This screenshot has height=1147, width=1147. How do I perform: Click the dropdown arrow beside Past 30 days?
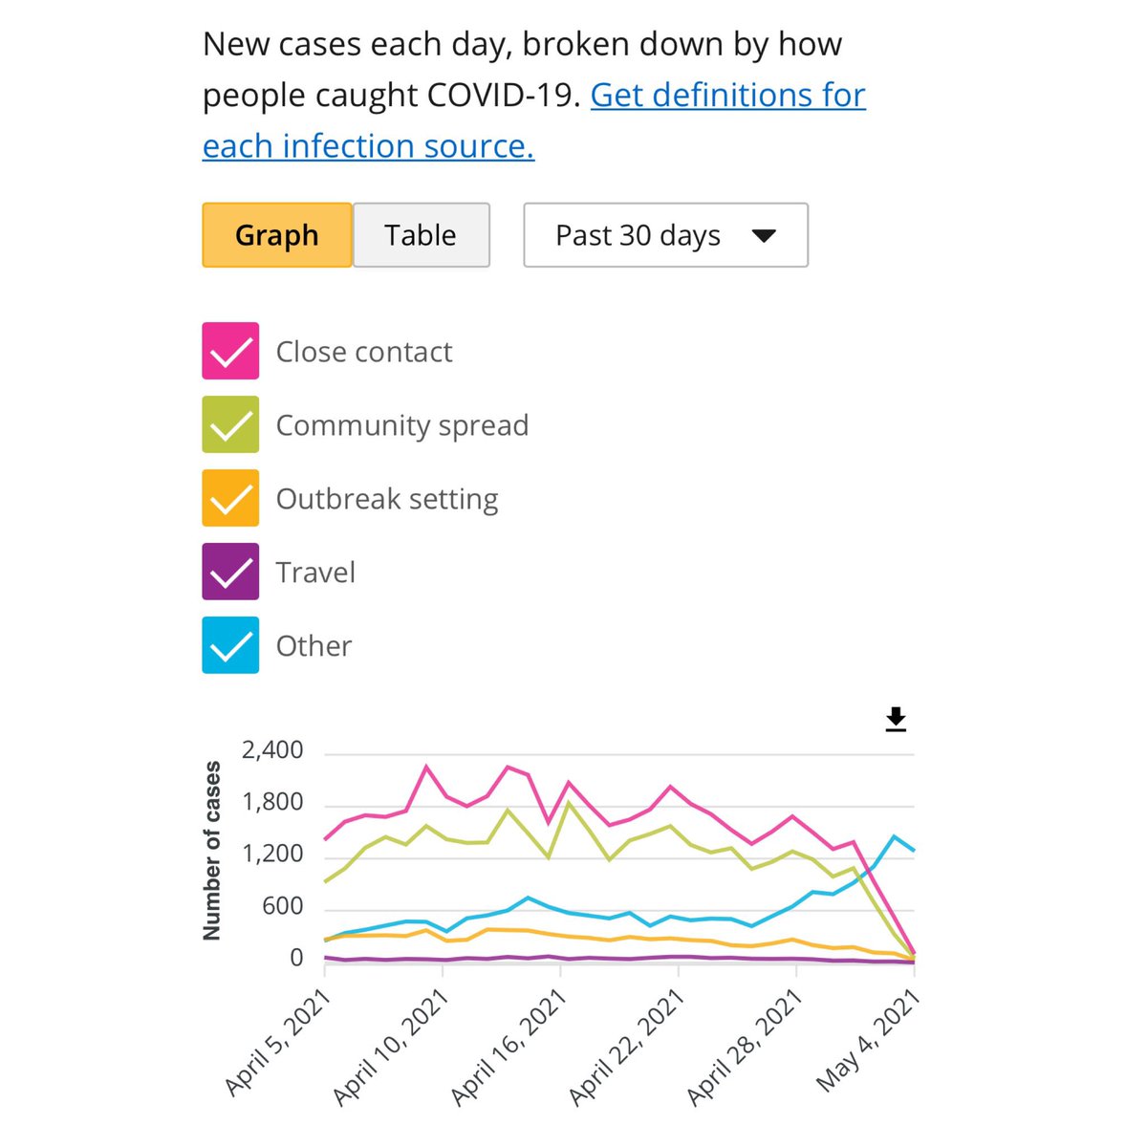[764, 236]
